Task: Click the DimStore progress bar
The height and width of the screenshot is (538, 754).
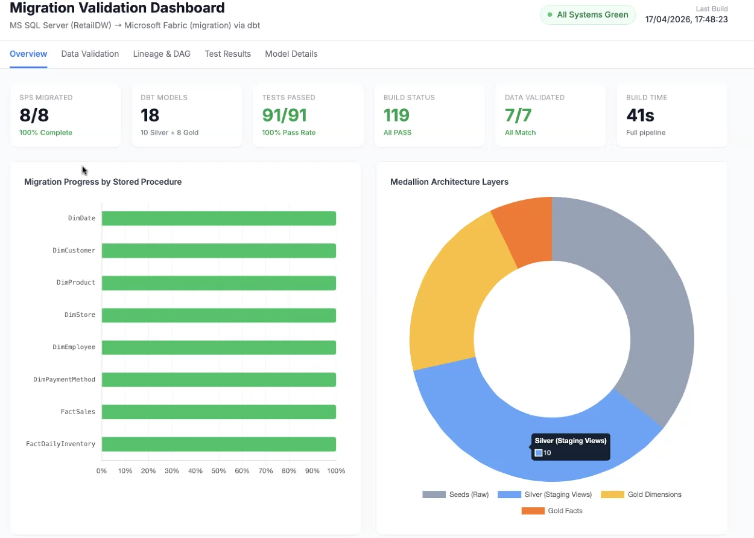Action: click(x=219, y=315)
